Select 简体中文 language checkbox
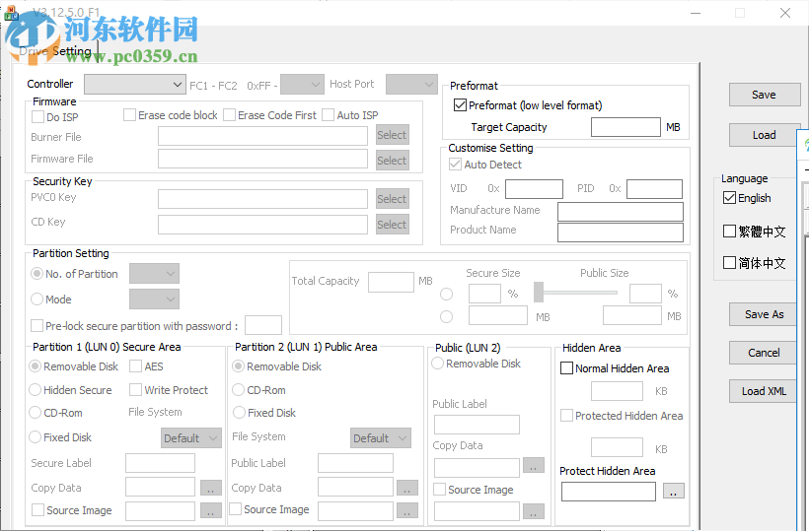The width and height of the screenshot is (809, 531). point(730,263)
